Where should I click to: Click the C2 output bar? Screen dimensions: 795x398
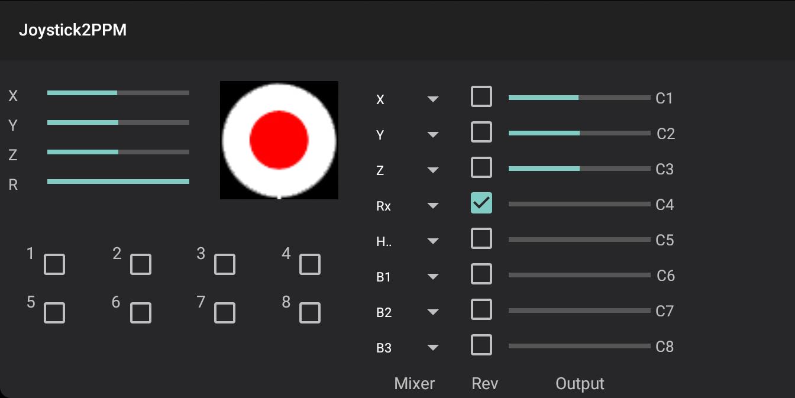pos(580,133)
